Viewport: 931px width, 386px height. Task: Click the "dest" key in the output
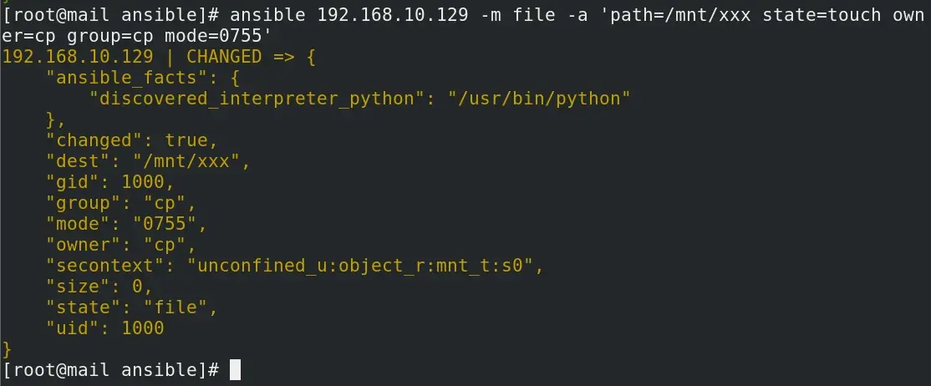(x=79, y=161)
